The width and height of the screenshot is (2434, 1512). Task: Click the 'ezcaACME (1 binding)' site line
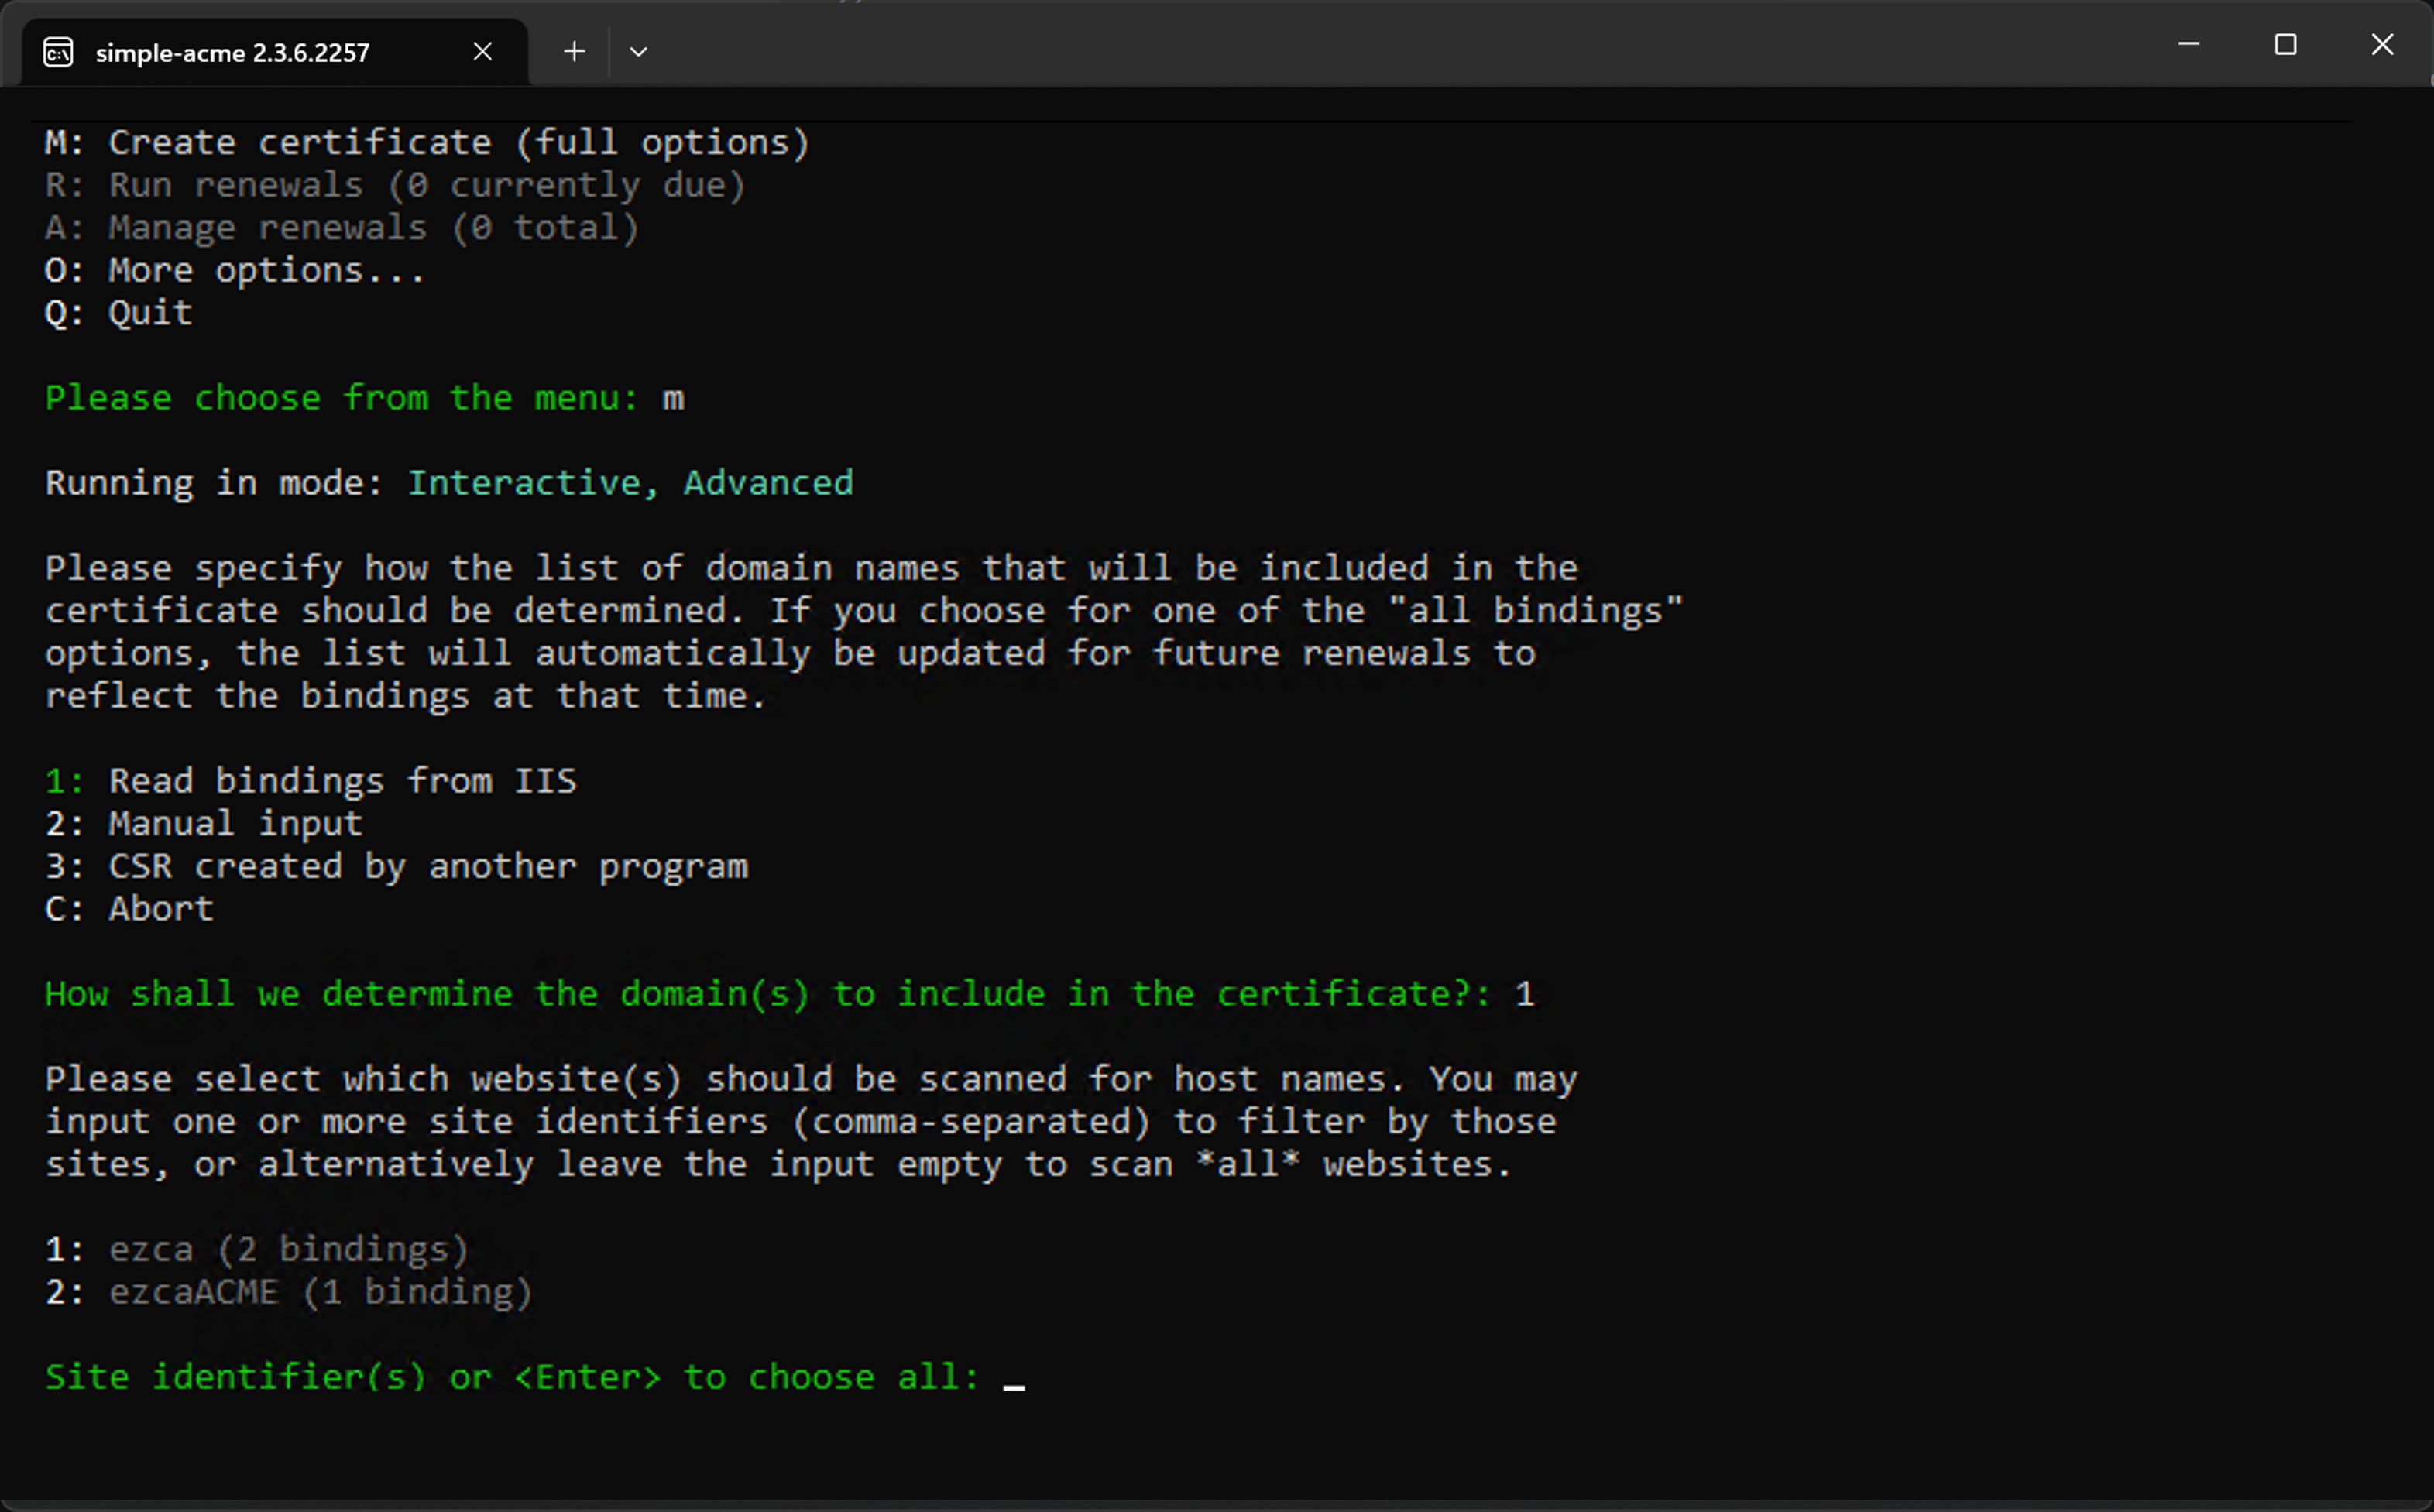point(320,1292)
